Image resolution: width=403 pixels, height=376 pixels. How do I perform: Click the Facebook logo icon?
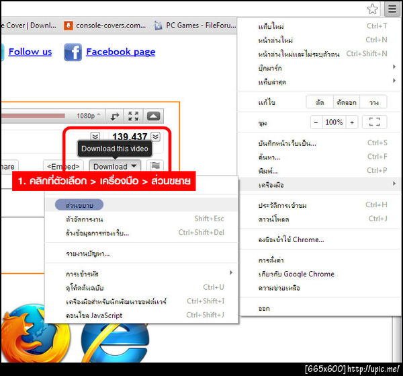[73, 52]
